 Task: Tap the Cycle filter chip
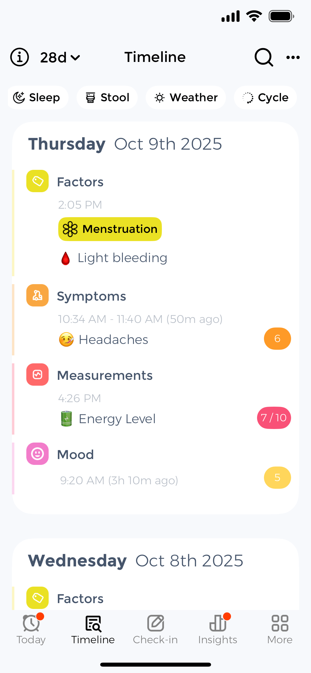[265, 97]
